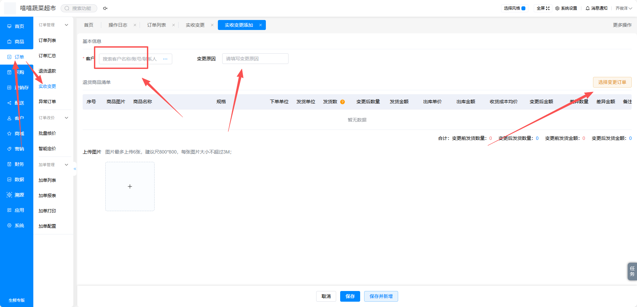Collapse the 订单改价 menu group
The image size is (637, 307).
click(66, 118)
